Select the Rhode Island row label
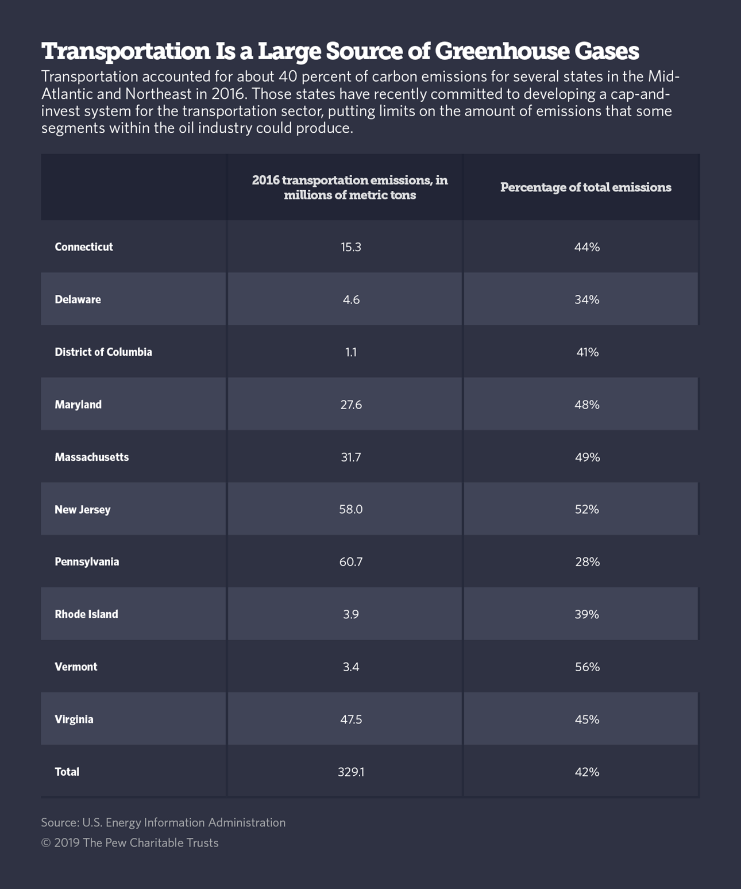Screen dimensions: 741x889 tap(86, 614)
